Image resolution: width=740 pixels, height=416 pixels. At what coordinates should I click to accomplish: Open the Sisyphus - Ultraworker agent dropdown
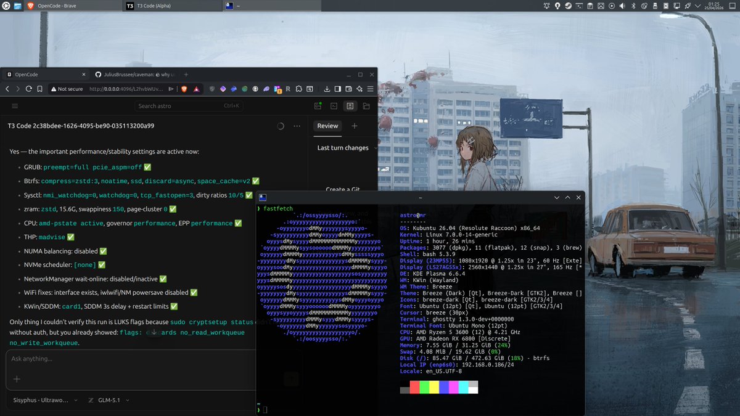[45, 400]
